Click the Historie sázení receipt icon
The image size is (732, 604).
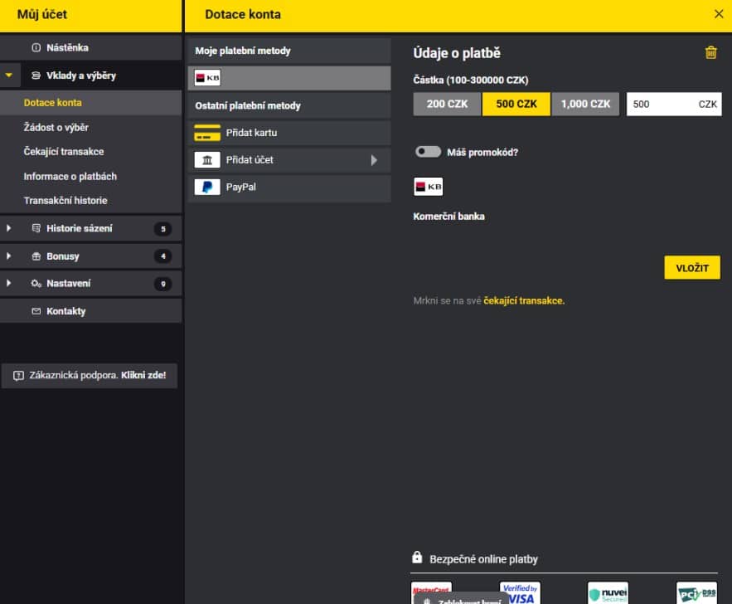pos(36,228)
